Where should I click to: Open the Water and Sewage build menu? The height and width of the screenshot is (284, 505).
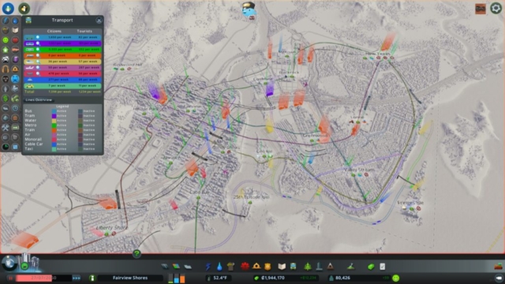tap(219, 267)
